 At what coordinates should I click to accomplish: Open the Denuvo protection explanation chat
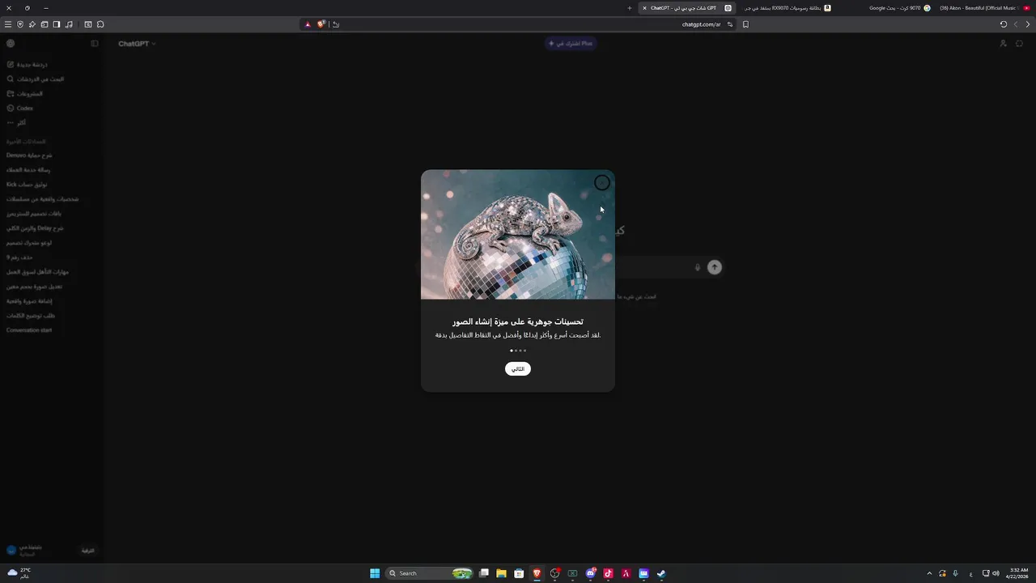[x=50, y=155]
